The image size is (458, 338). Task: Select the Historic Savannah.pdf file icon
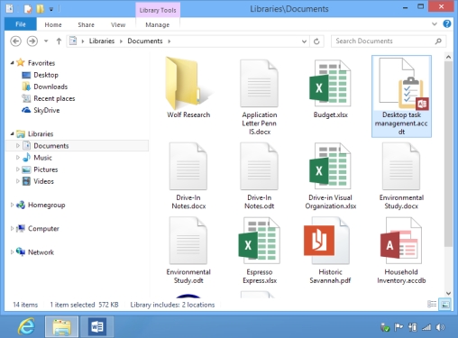point(326,241)
